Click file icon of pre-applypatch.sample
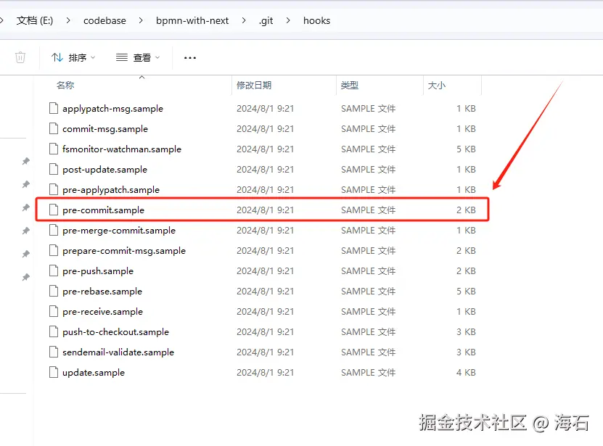 pos(54,189)
